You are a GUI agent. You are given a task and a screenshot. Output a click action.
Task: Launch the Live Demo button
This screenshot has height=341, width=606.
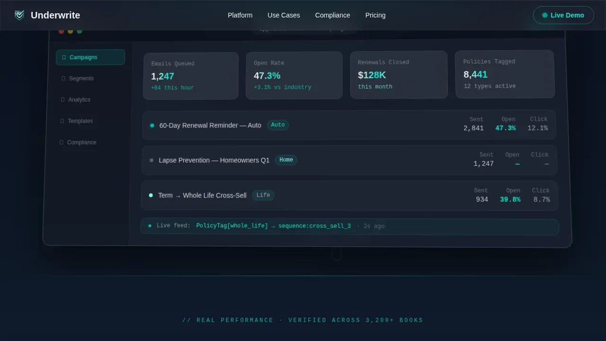pos(563,15)
